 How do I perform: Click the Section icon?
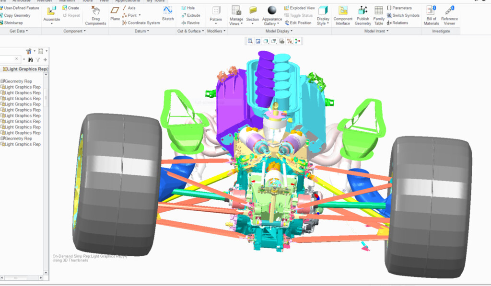click(x=252, y=11)
